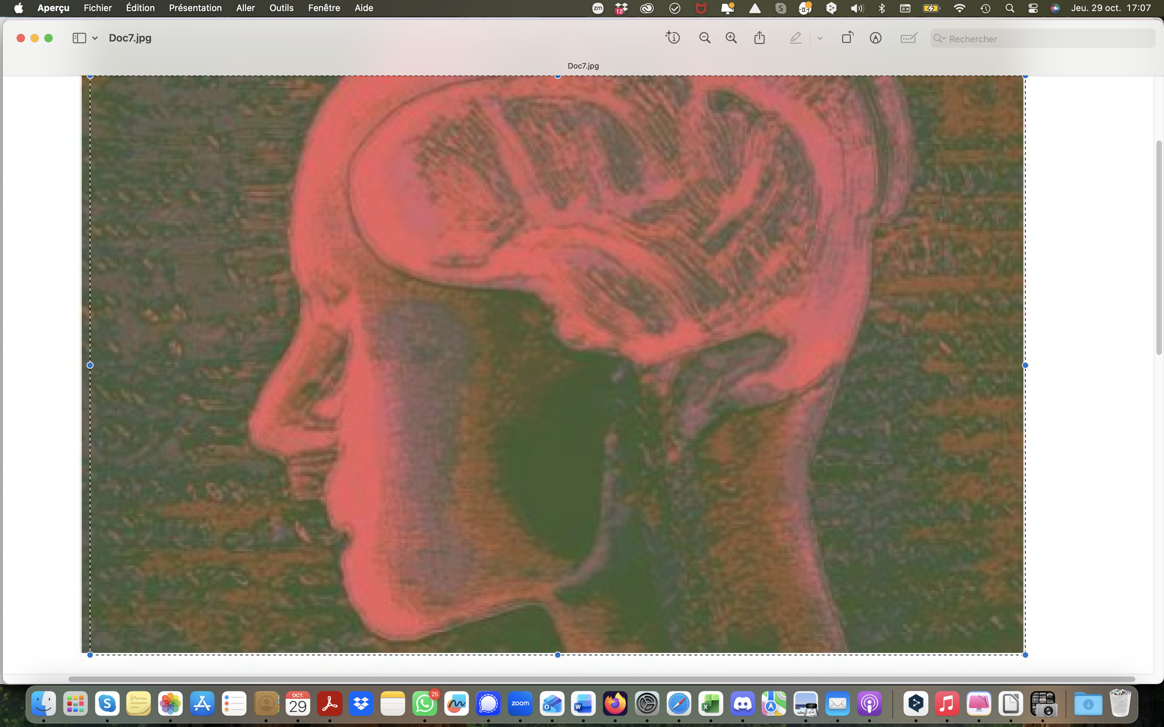The height and width of the screenshot is (727, 1164).
Task: Open Safari from the Dock
Action: pos(679,704)
